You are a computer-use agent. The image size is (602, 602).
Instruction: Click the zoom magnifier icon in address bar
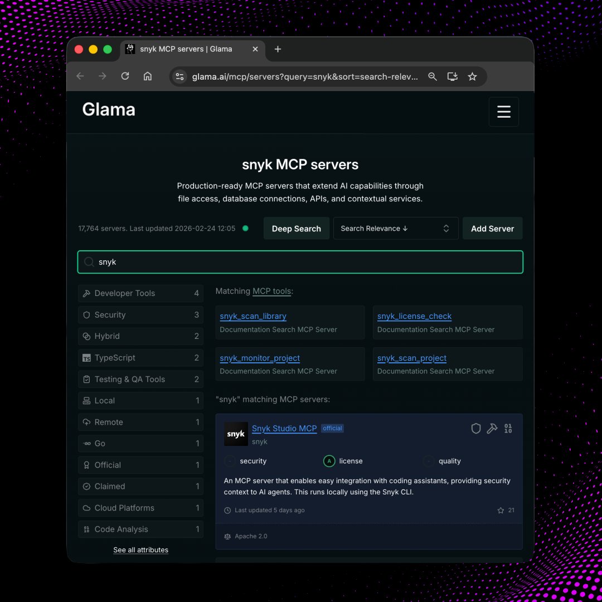(433, 76)
